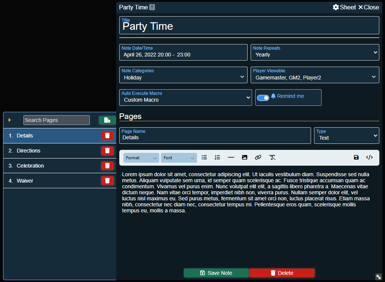
Task: Click the Search Pages field
Action: coord(57,120)
